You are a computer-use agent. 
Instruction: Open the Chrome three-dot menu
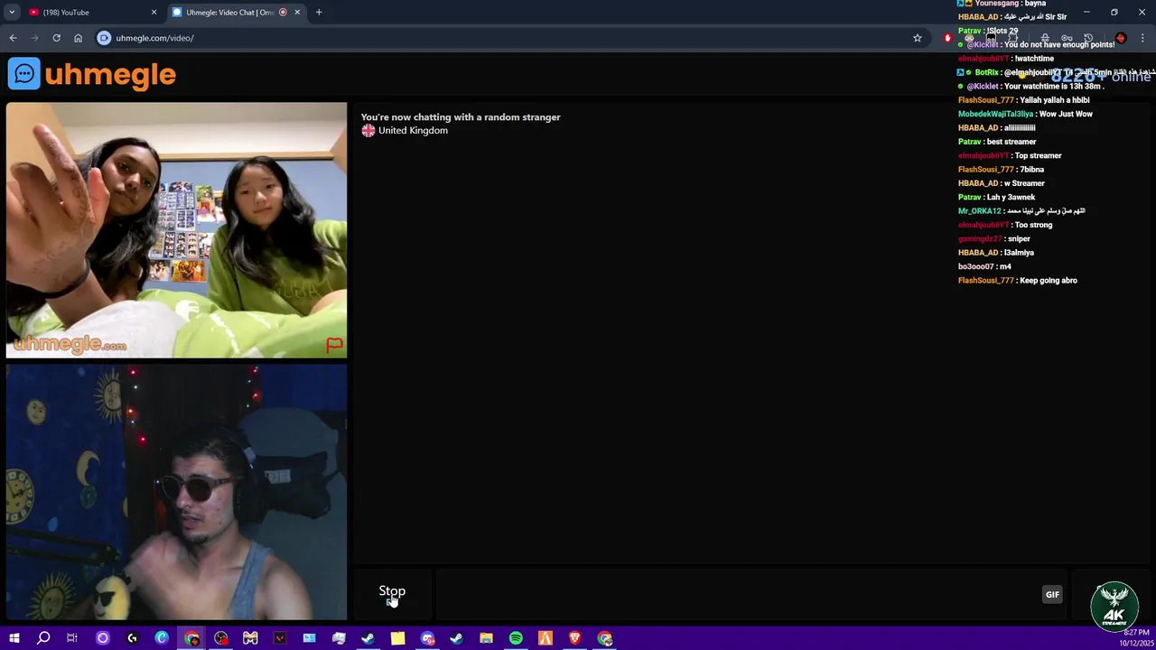pyautogui.click(x=1142, y=38)
